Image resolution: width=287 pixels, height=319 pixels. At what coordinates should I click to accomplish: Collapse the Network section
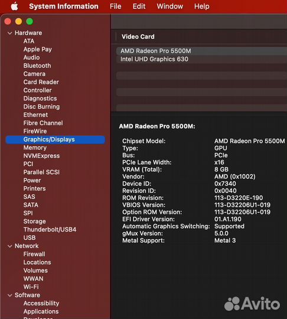(9, 246)
